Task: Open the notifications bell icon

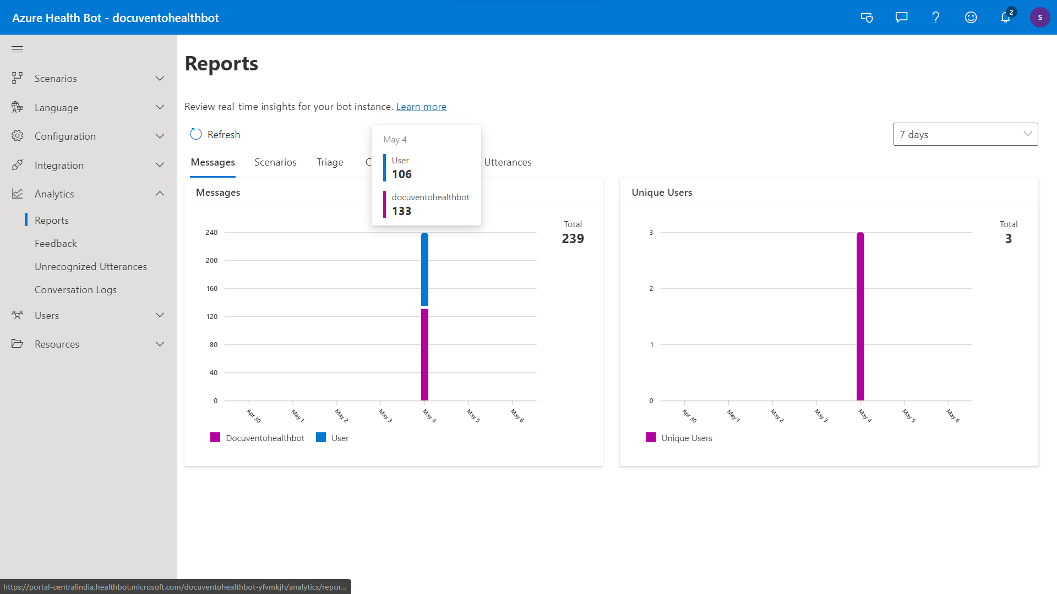Action: pos(1006,18)
